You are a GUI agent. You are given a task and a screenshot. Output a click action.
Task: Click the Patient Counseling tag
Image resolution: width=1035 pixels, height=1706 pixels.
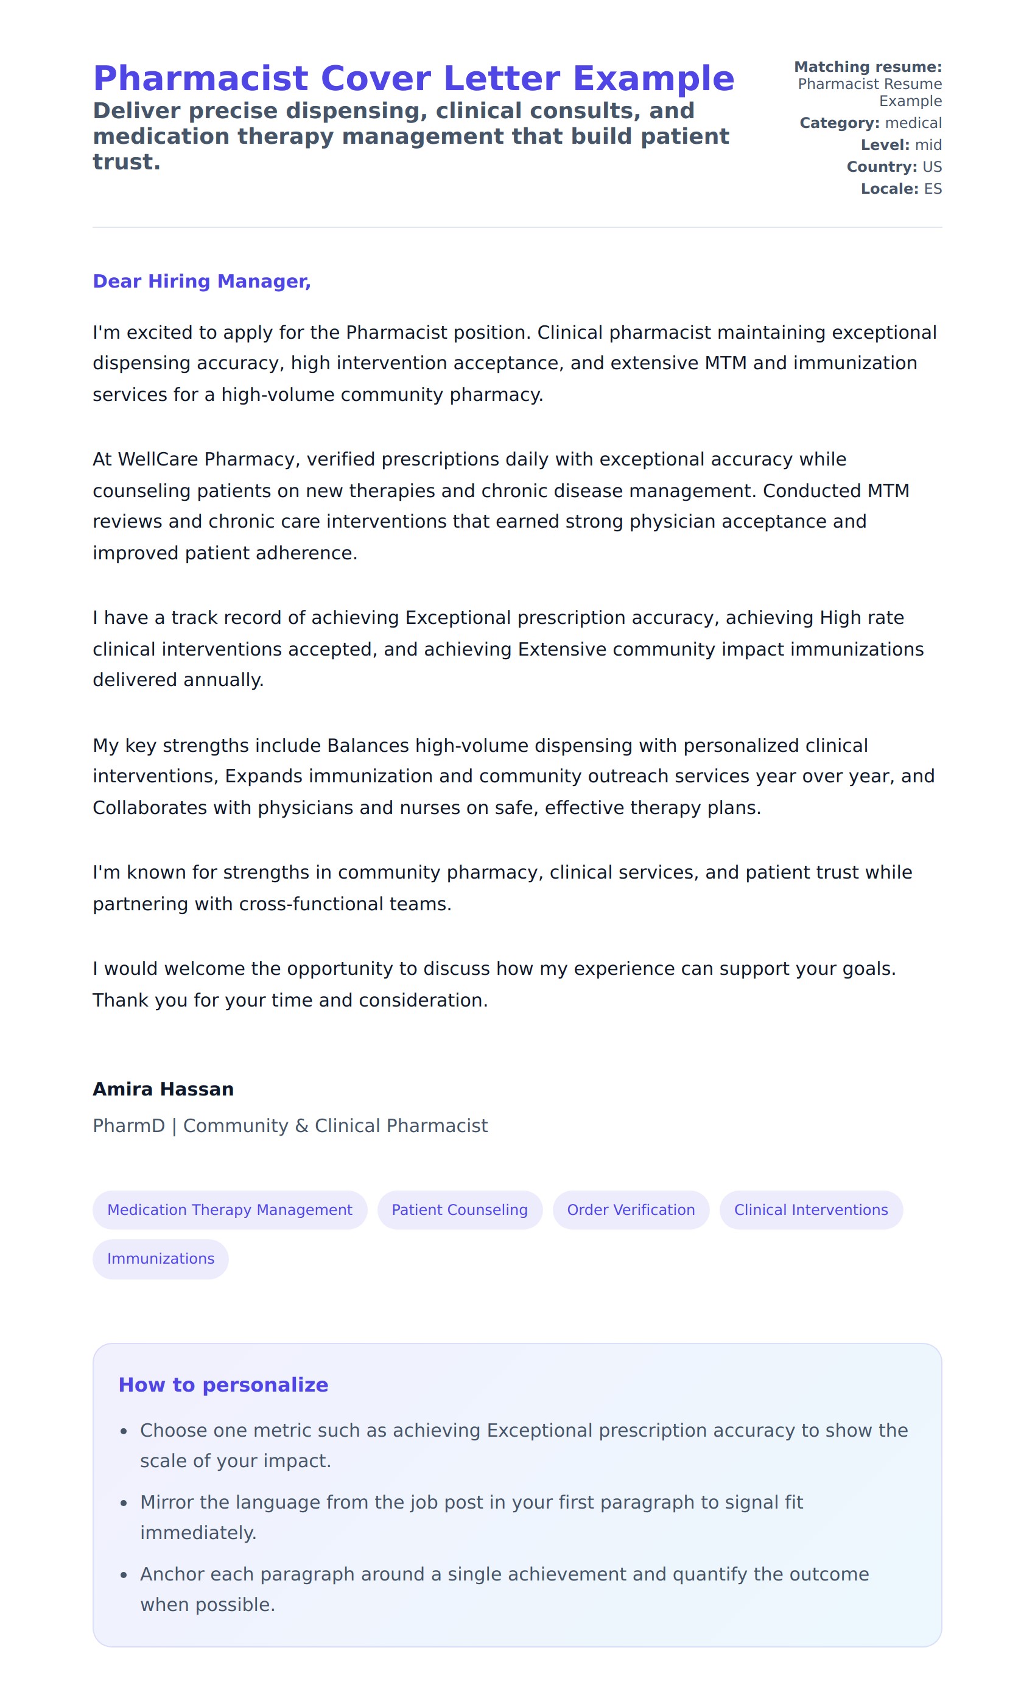[460, 1209]
